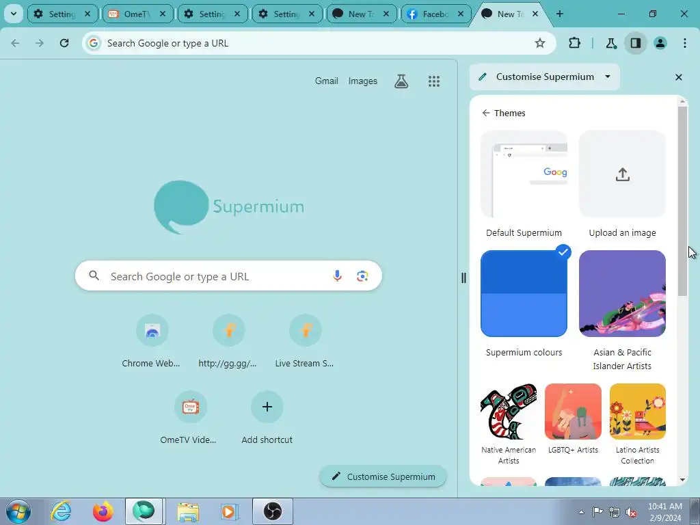Open the Extensions puzzle icon

(574, 43)
